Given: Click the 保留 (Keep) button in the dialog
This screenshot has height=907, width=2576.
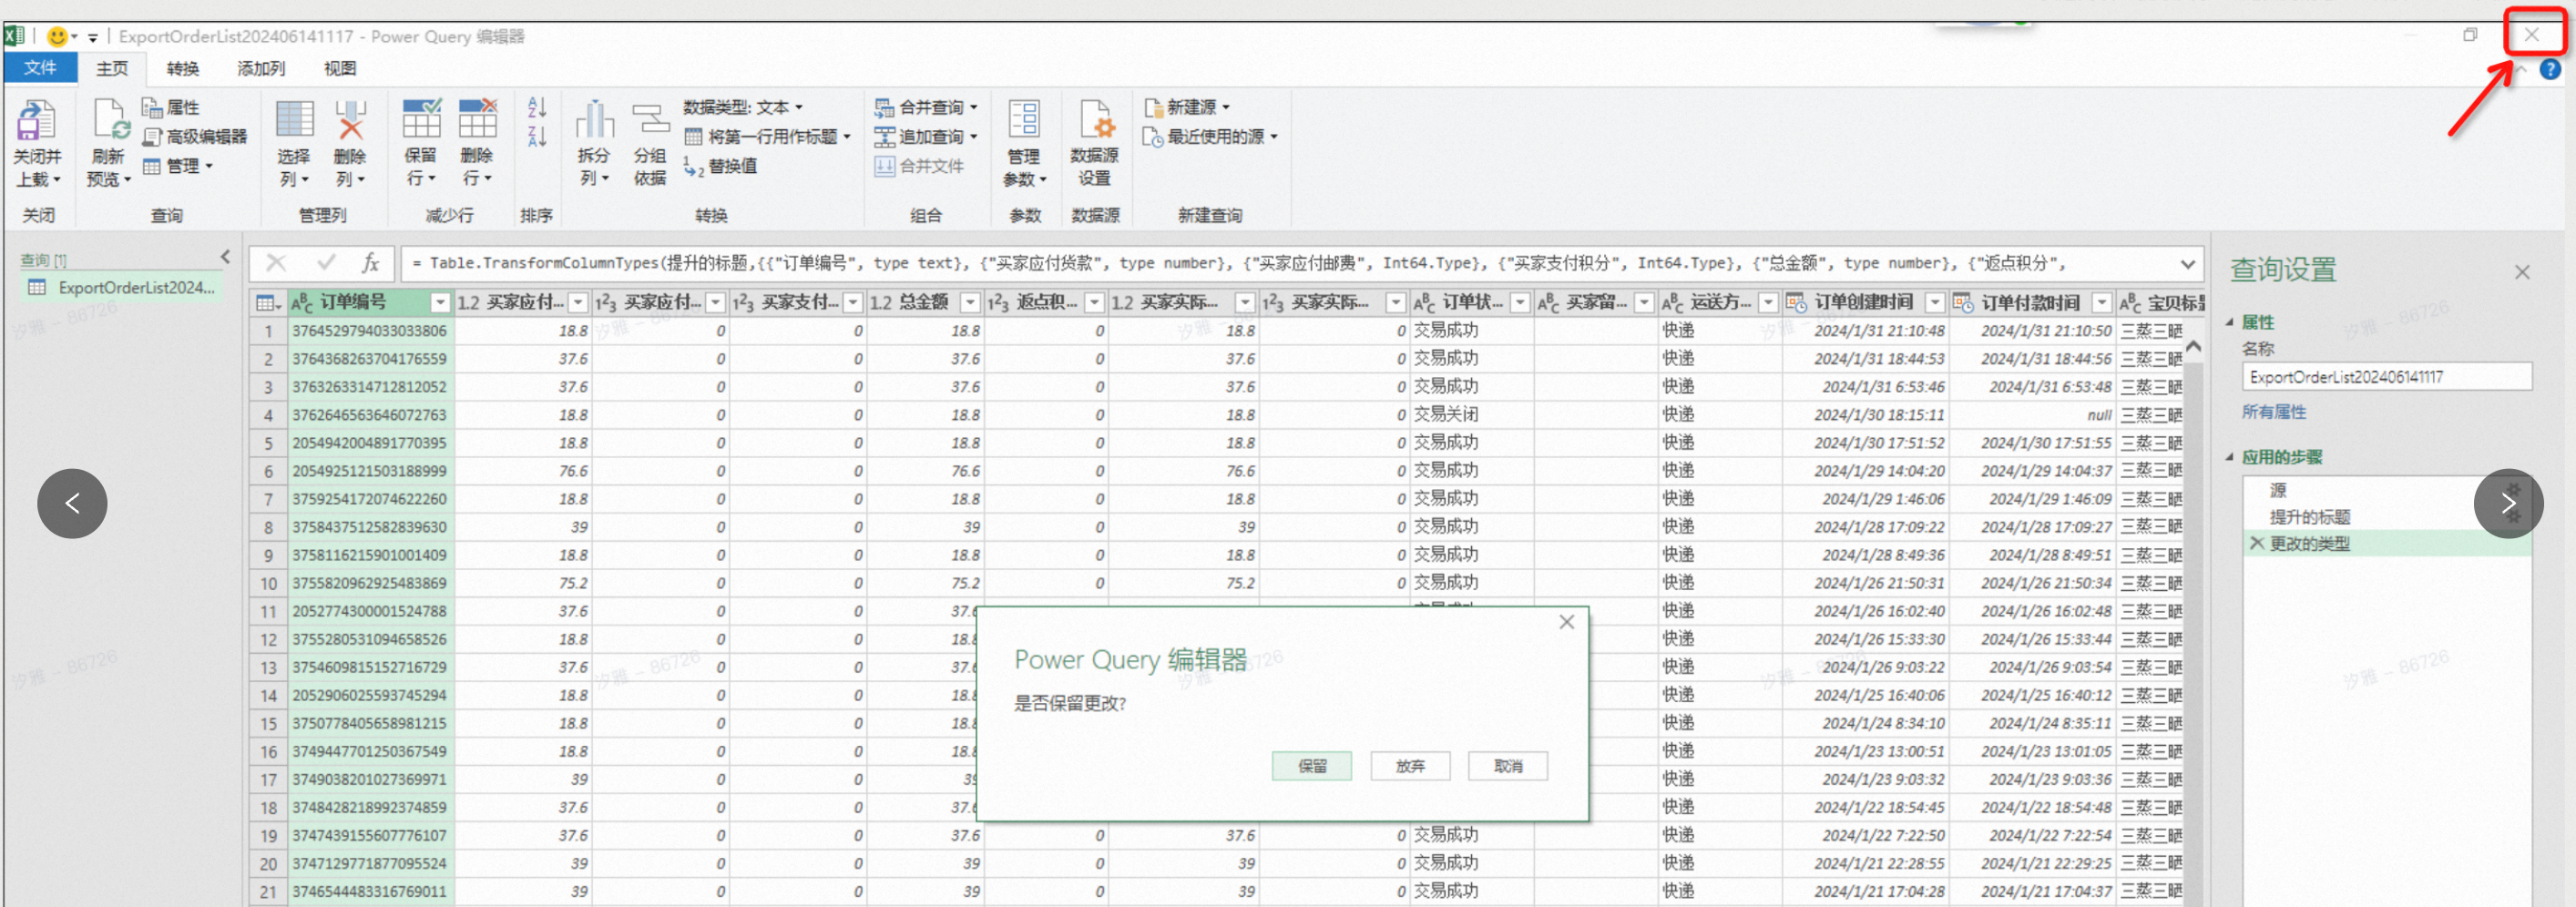Looking at the screenshot, I should [x=1311, y=766].
